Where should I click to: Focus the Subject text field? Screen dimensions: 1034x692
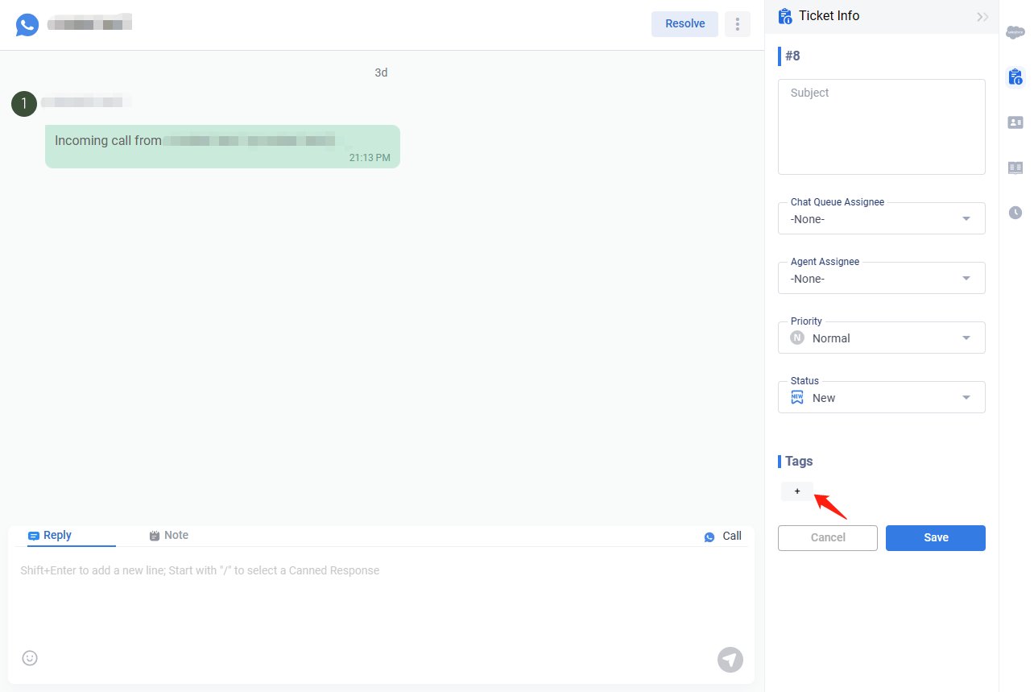click(x=881, y=126)
